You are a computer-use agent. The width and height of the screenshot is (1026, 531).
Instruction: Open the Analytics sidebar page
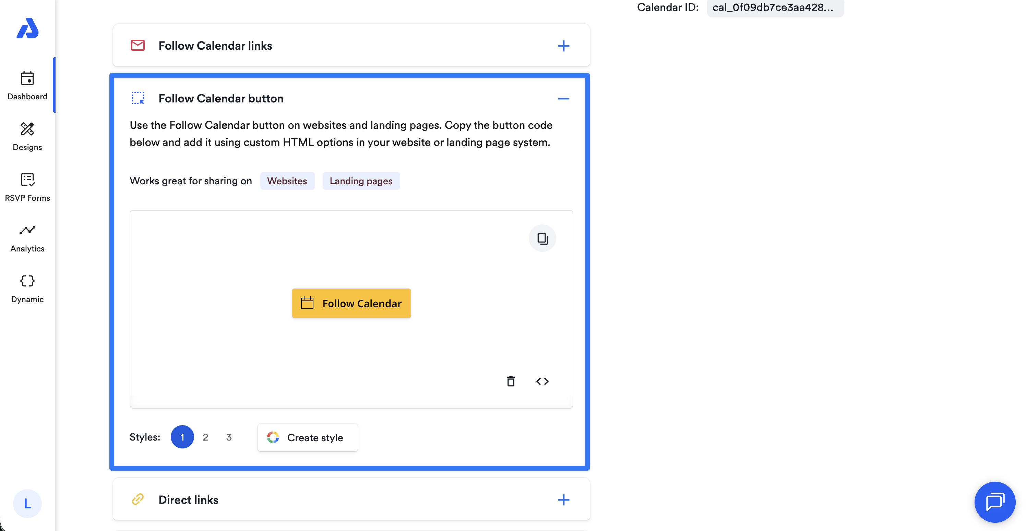tap(27, 238)
